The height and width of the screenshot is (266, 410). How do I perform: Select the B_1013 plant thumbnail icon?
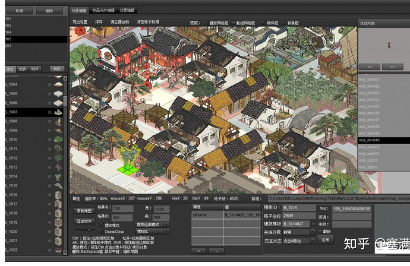pyautogui.click(x=58, y=167)
